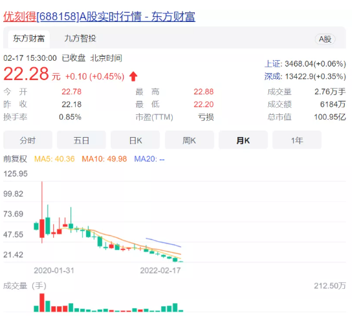Open the 优刻得[688158] A股实时行情 title link
Viewport: 359px width, 329px height.
(99, 17)
